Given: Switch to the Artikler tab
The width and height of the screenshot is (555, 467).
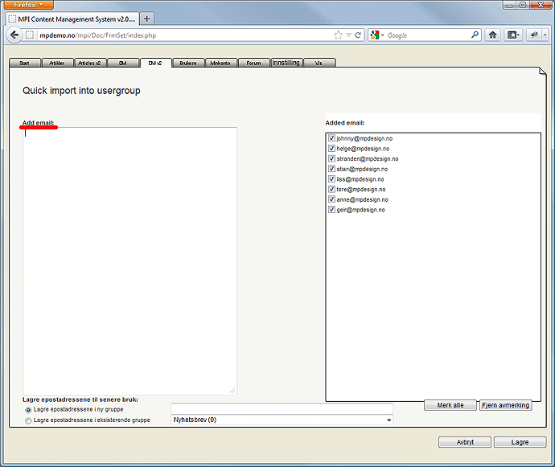Looking at the screenshot, I should (x=57, y=63).
